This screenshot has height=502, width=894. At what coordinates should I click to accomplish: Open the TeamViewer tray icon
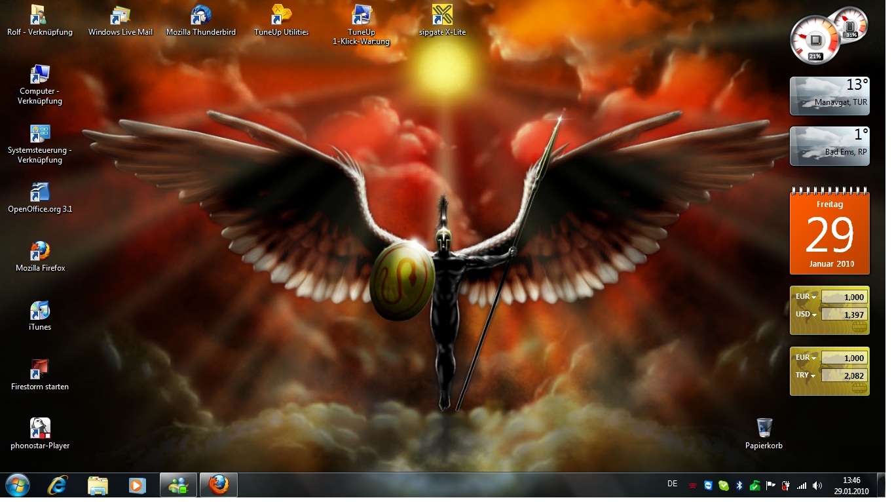click(x=709, y=486)
